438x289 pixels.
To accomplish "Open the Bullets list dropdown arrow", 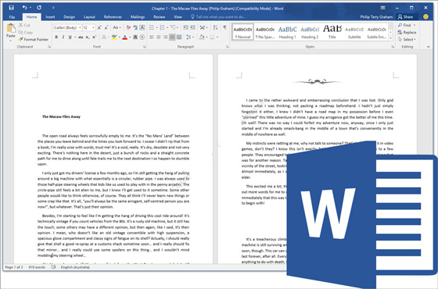I will (156, 27).
